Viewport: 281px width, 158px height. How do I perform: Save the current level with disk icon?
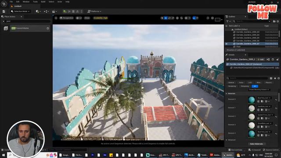point(4,11)
